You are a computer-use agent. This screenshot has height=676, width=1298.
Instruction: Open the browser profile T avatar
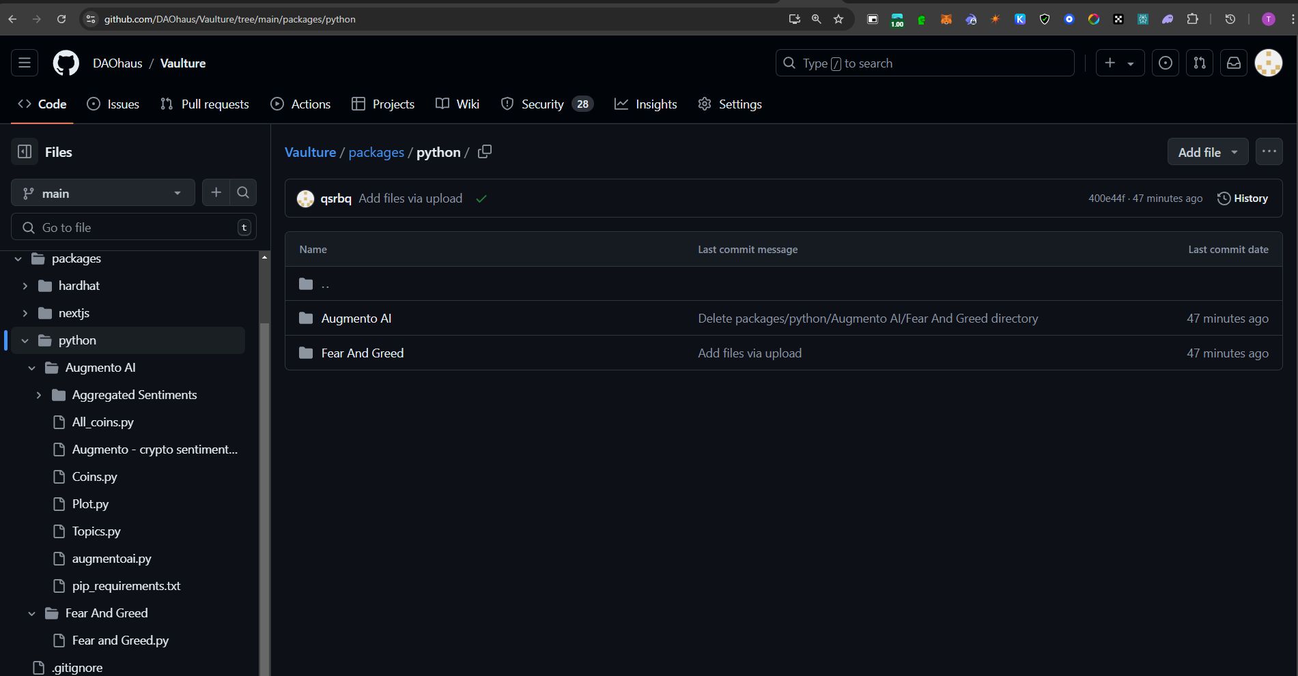1269,19
